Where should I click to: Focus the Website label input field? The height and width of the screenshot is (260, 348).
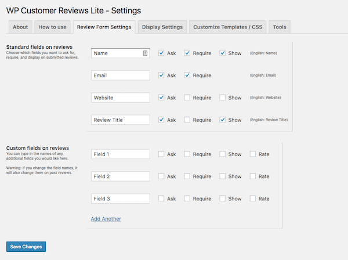(x=121, y=98)
